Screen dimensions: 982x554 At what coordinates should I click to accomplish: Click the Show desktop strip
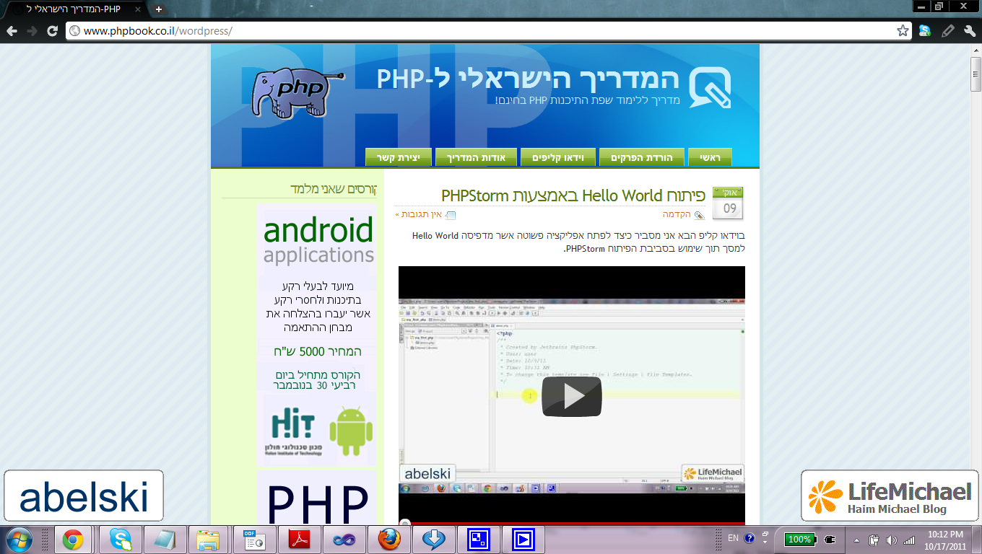tap(977, 539)
